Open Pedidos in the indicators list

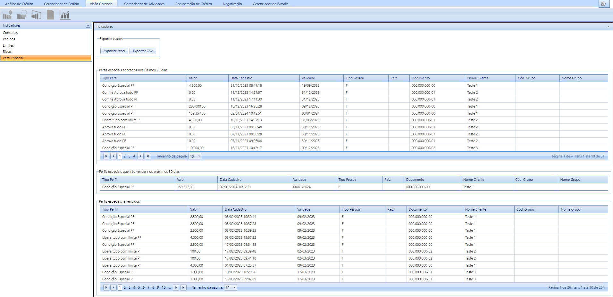[x=9, y=39]
